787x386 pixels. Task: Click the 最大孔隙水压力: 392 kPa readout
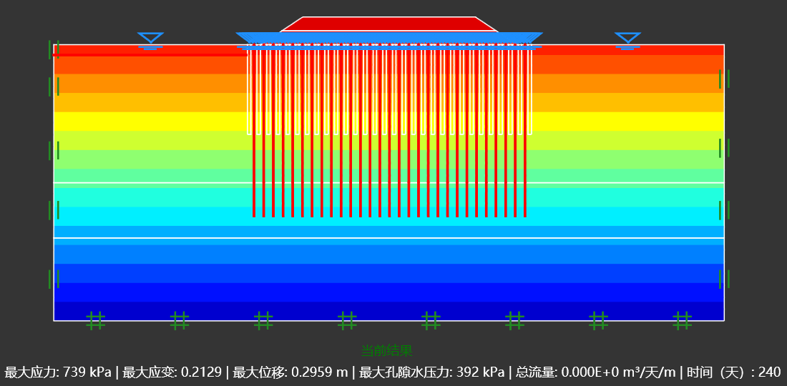click(x=432, y=372)
